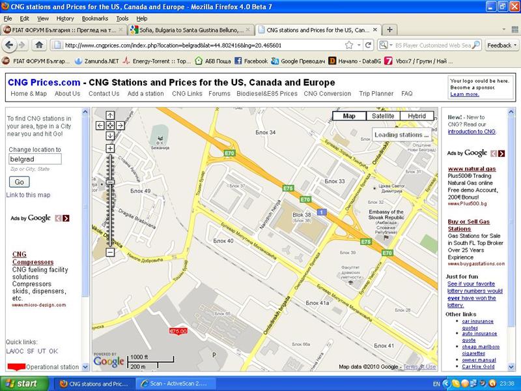Pan the map up with arrow

pos(110,115)
